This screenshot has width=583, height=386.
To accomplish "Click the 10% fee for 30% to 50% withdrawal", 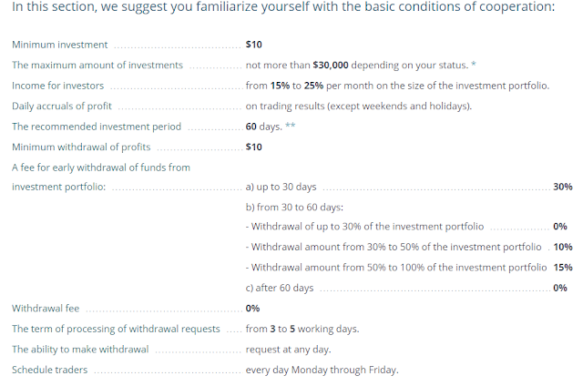I will click(562, 247).
